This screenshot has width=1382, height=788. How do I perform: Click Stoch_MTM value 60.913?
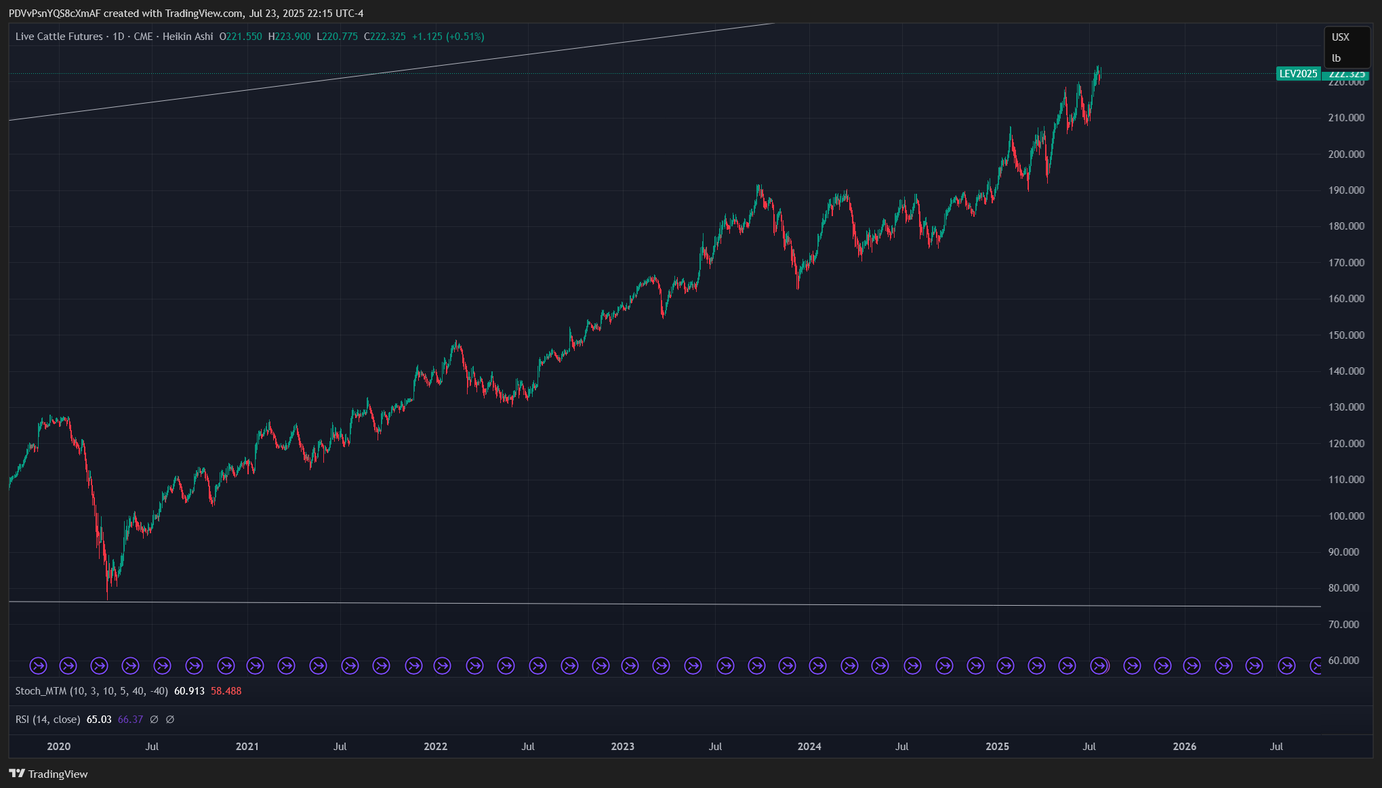pos(189,691)
